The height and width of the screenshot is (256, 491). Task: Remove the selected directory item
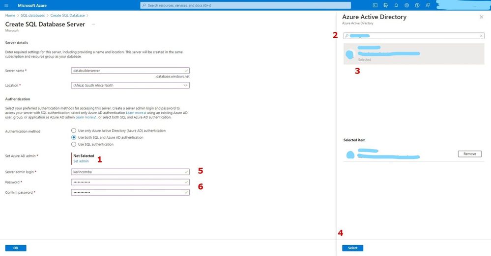[x=470, y=154]
